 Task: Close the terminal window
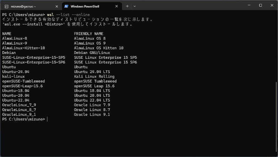click(272, 5)
